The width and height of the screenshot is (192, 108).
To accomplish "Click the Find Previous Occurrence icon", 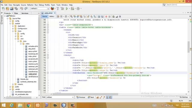I will click(x=74, y=16).
